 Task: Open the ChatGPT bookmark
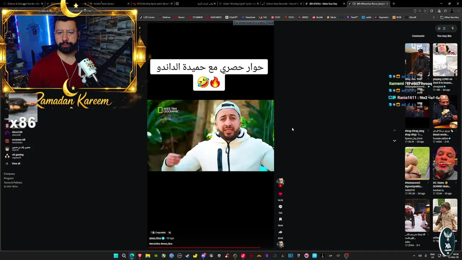point(231,17)
